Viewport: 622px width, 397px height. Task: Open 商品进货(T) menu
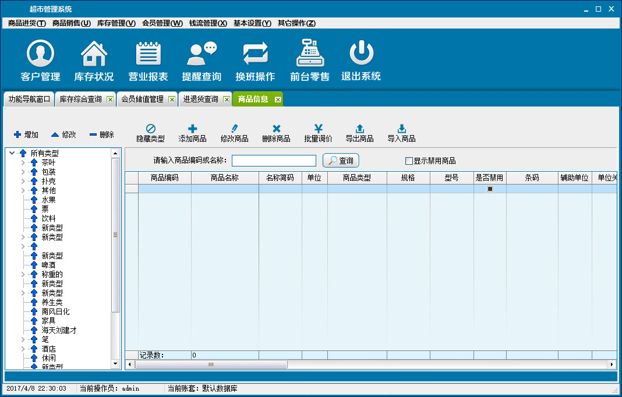pyautogui.click(x=27, y=23)
